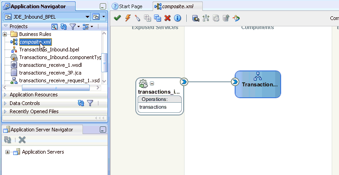Click the <<< collapse handle below Recently Opened Files
The width and height of the screenshot is (339, 175).
point(100,118)
